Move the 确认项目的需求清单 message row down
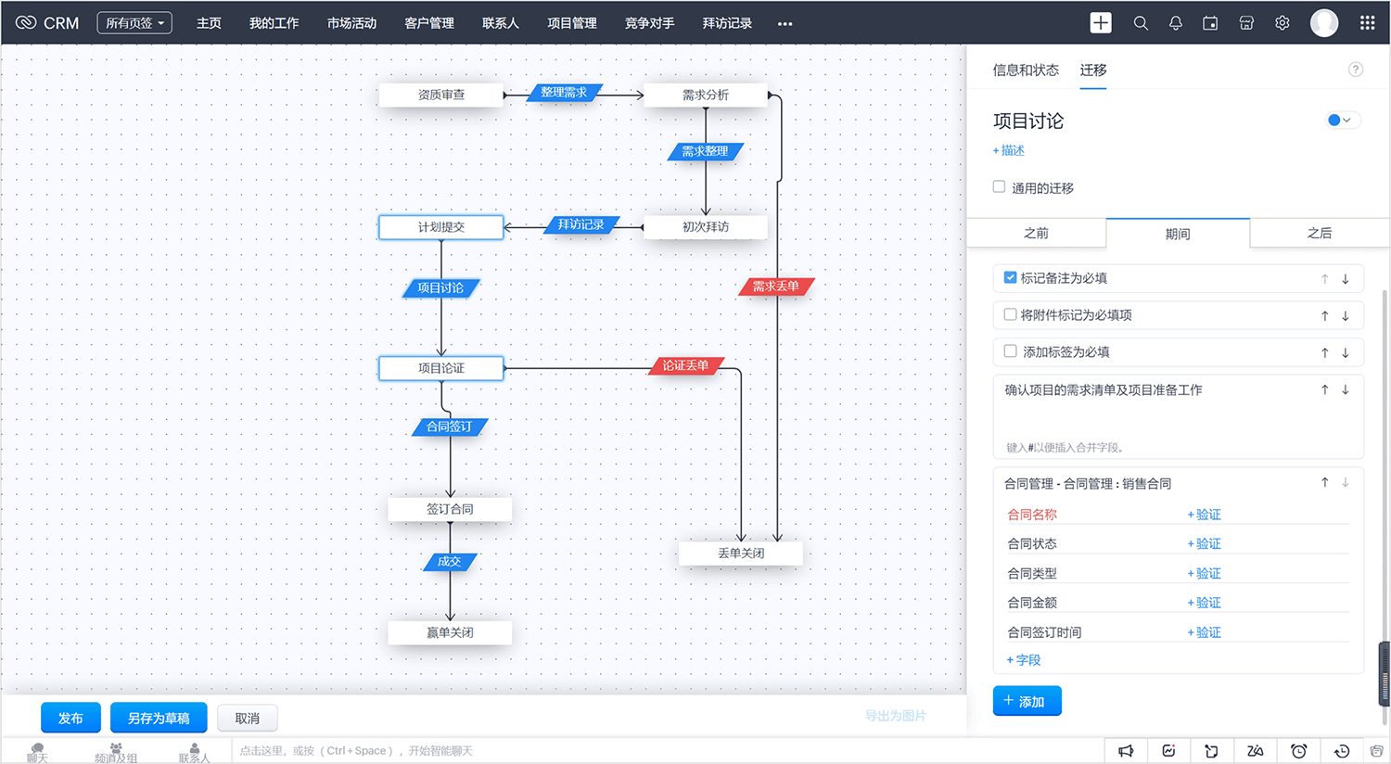Screen dimensions: 1391x764 pos(1346,389)
